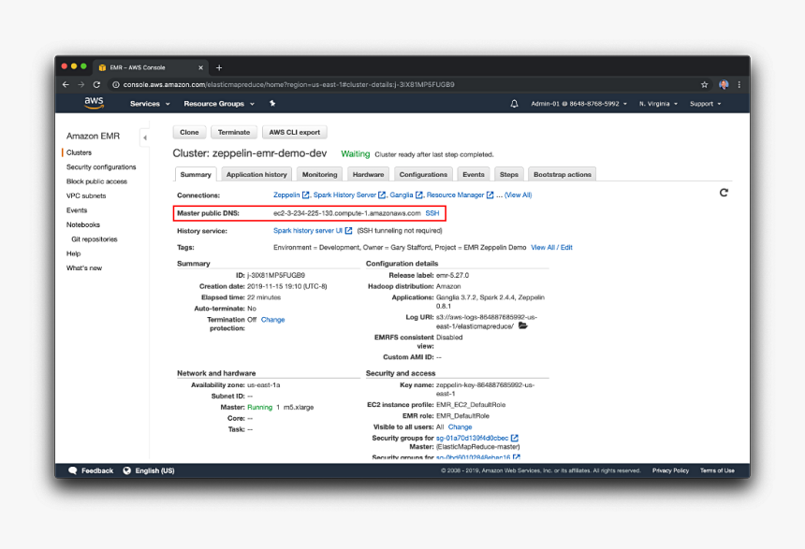Switch to the Application history tab
The image size is (805, 549).
click(x=256, y=174)
